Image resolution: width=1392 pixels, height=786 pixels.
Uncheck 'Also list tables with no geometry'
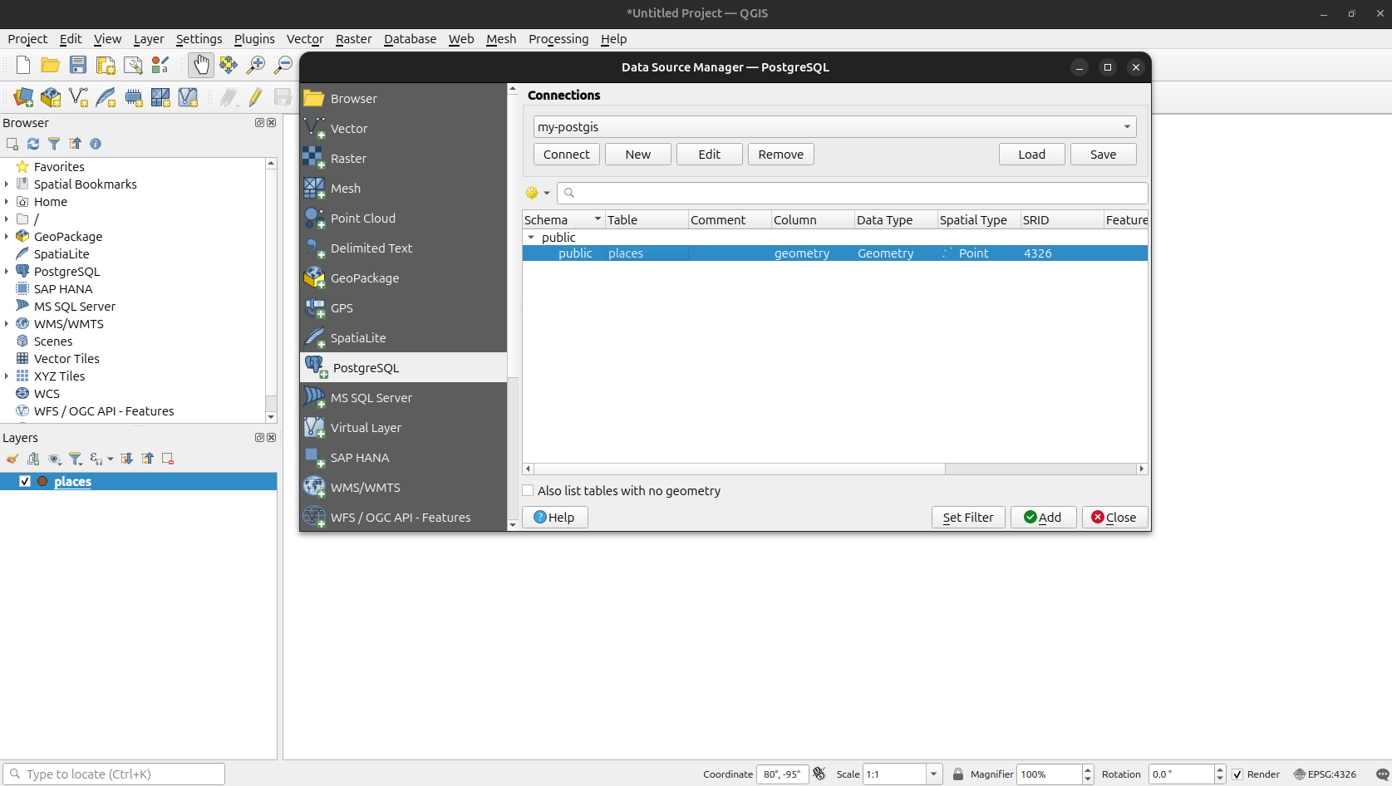[528, 490]
